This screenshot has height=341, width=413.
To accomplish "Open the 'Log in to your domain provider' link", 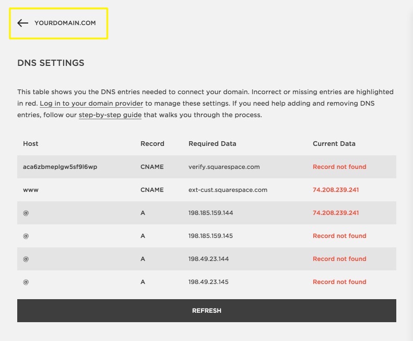I will pyautogui.click(x=91, y=104).
